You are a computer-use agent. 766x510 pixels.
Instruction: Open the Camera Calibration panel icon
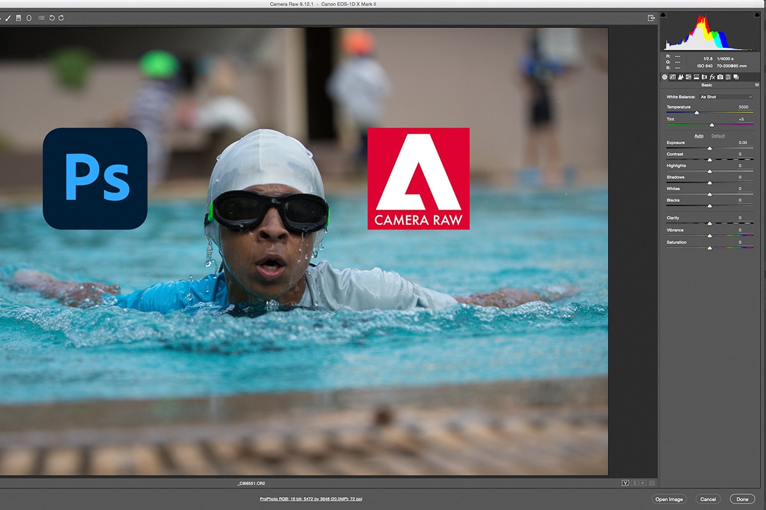click(x=720, y=77)
